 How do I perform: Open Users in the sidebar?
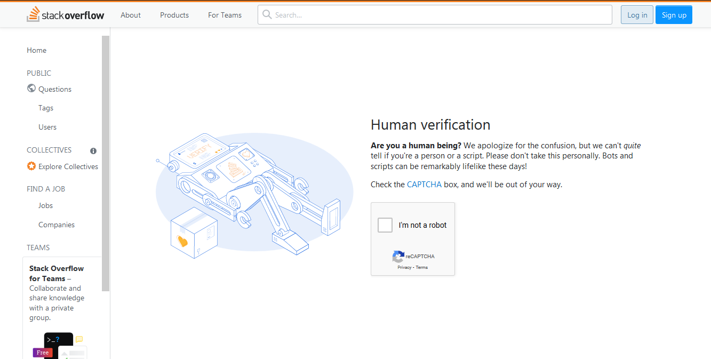(47, 127)
